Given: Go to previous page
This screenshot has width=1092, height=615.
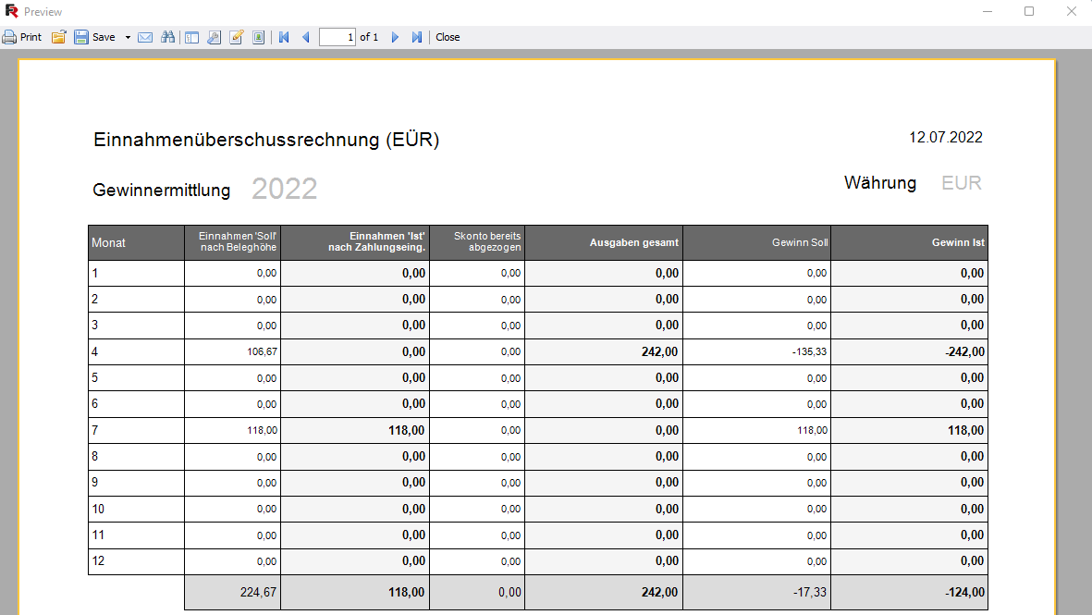Looking at the screenshot, I should tap(306, 37).
